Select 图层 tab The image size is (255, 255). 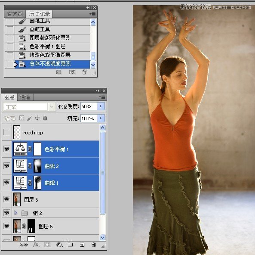point(9,97)
